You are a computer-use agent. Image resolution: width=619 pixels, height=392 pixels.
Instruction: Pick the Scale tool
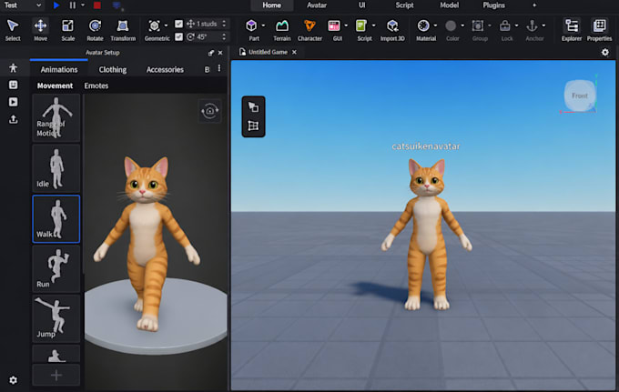[68, 30]
